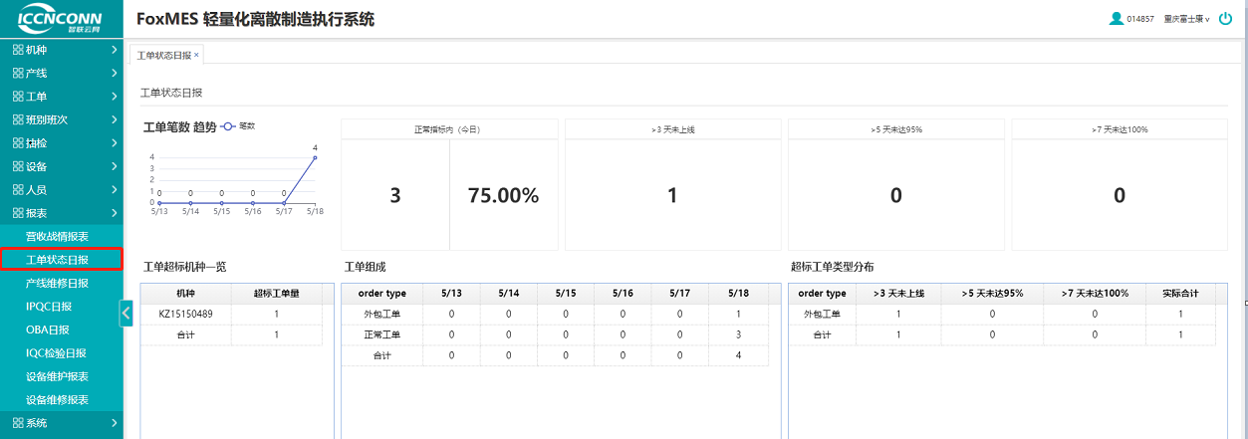Open IQC检验日报 report
This screenshot has width=1248, height=439.
click(56, 352)
